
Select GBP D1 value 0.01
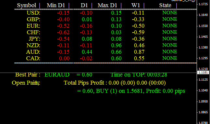pos(87,20)
